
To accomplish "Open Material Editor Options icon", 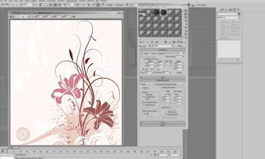I will click(186, 31).
